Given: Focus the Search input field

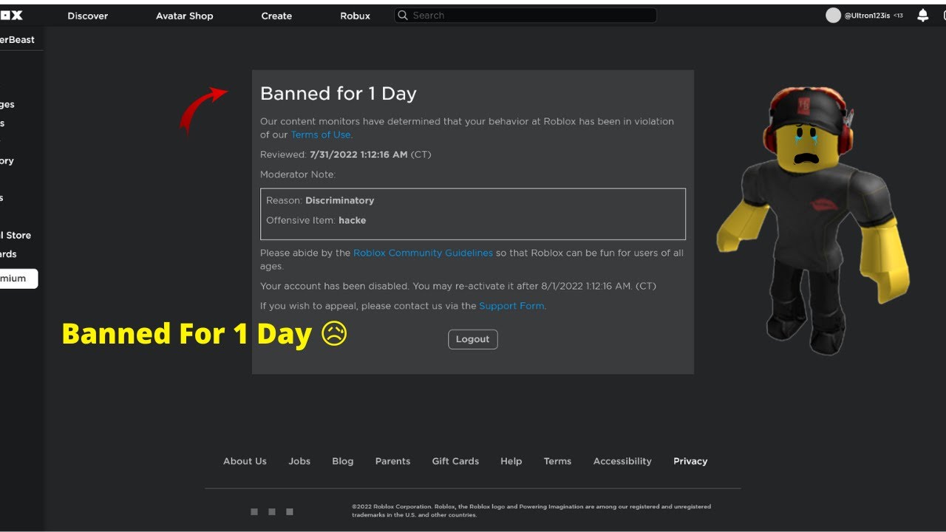Looking at the screenshot, I should click(525, 16).
